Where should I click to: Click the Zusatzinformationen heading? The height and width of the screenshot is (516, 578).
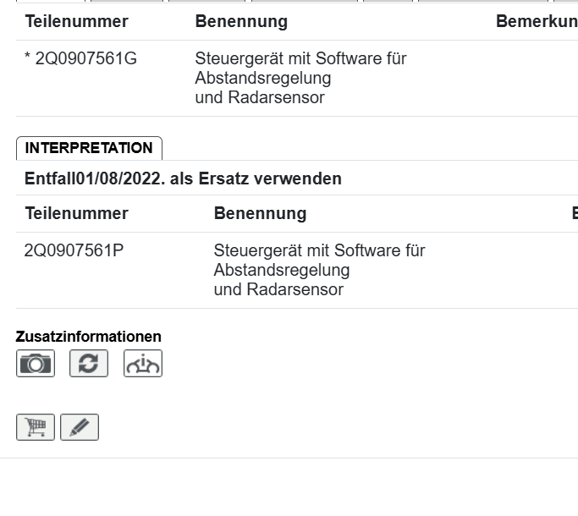coord(88,337)
